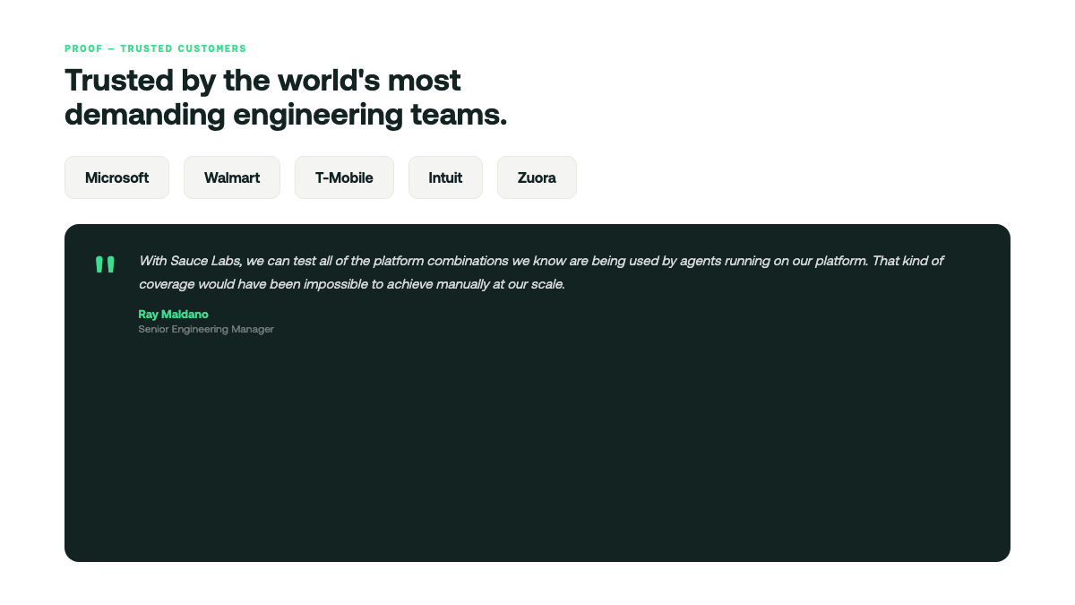
Task: Select the Microsoft customer tab
Action: [116, 177]
